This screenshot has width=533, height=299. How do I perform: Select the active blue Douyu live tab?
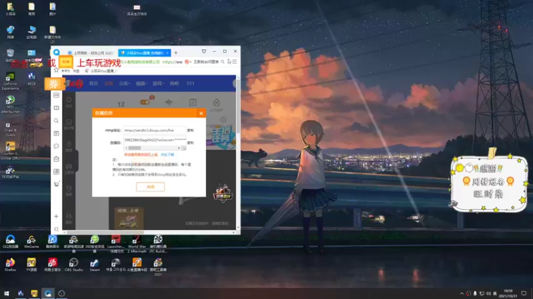click(x=145, y=53)
